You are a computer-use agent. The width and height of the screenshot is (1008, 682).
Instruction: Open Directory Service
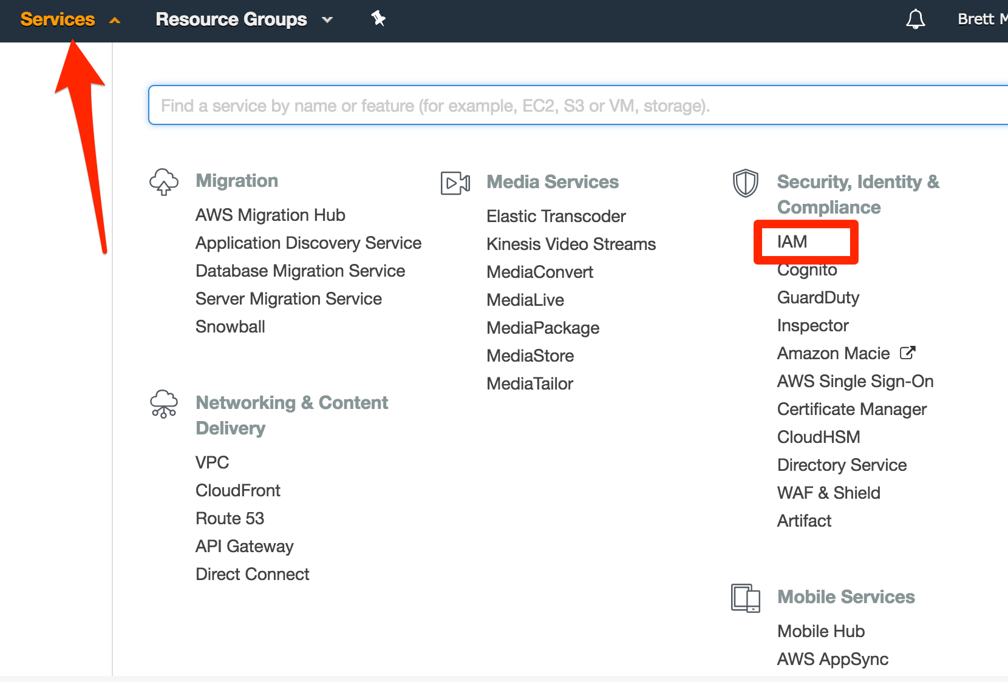tap(842, 465)
